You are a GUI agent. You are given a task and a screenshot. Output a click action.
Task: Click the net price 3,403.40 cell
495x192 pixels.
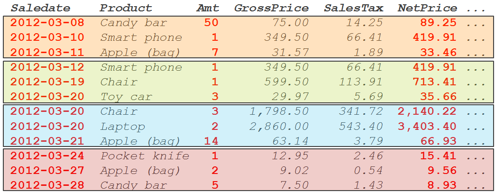(x=426, y=127)
